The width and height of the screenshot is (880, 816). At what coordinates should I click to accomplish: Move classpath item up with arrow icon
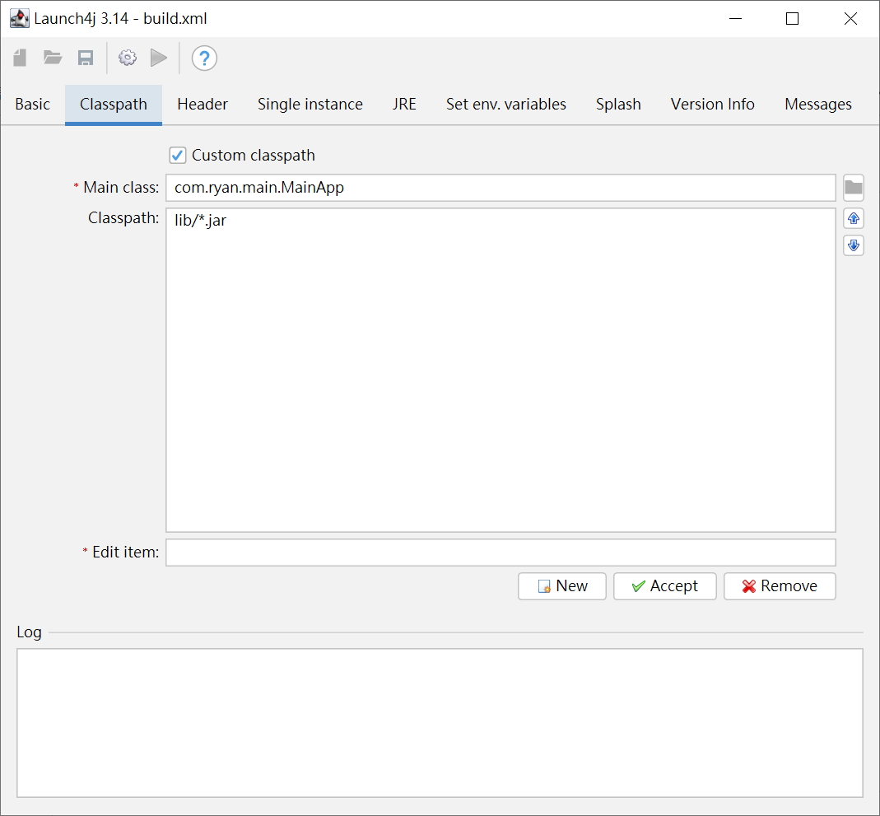(x=853, y=218)
